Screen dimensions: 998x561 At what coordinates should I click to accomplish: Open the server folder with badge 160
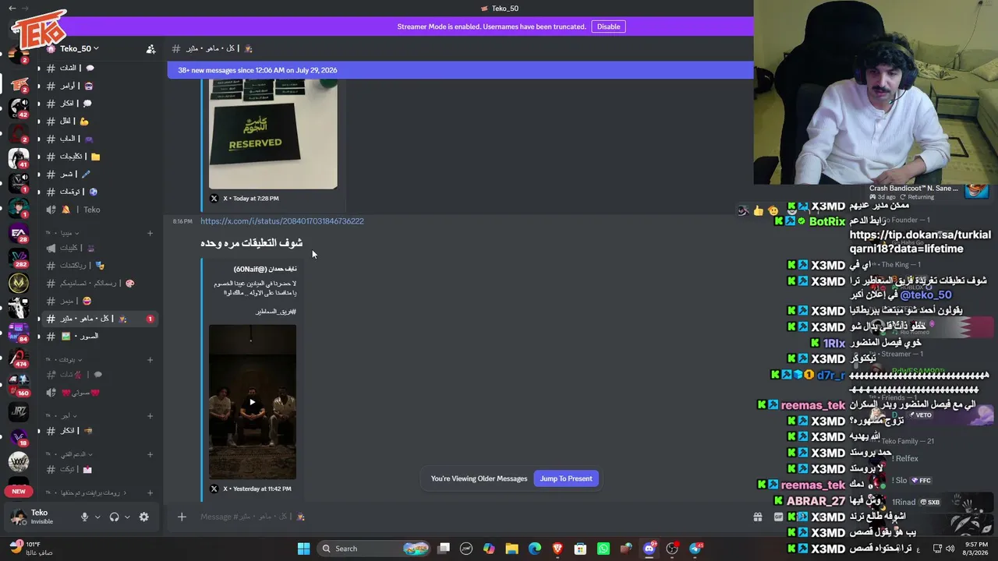[x=19, y=386]
